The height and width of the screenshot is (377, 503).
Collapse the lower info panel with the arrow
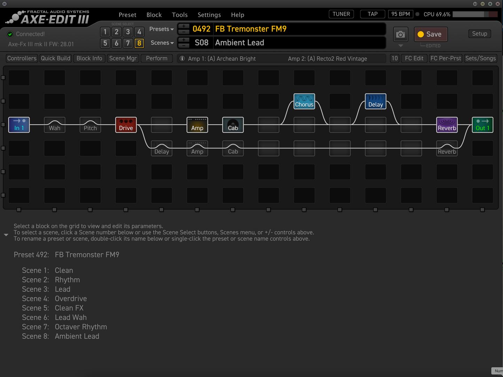(6, 235)
